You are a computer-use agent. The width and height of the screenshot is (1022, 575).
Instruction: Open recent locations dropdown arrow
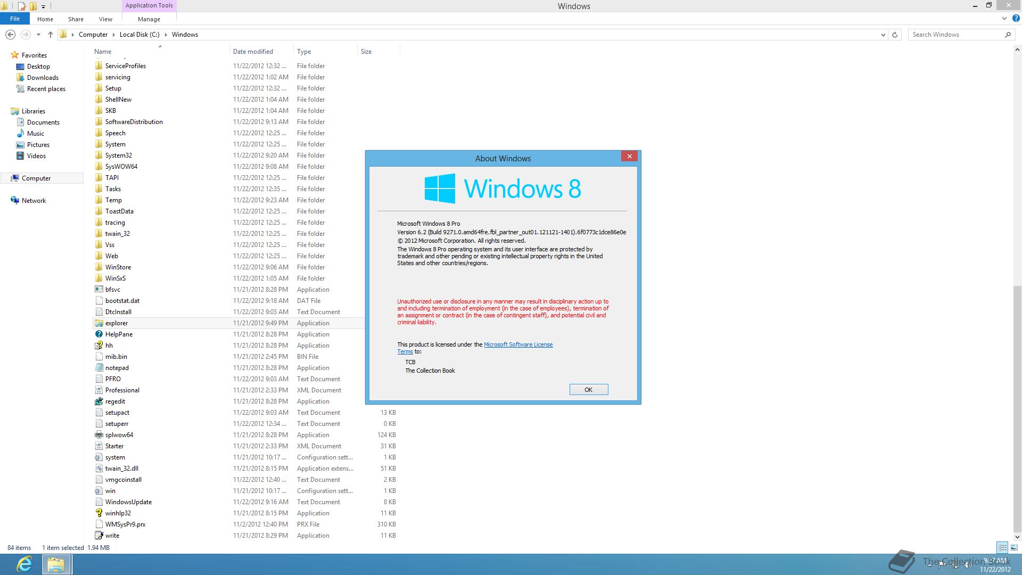pos(38,35)
